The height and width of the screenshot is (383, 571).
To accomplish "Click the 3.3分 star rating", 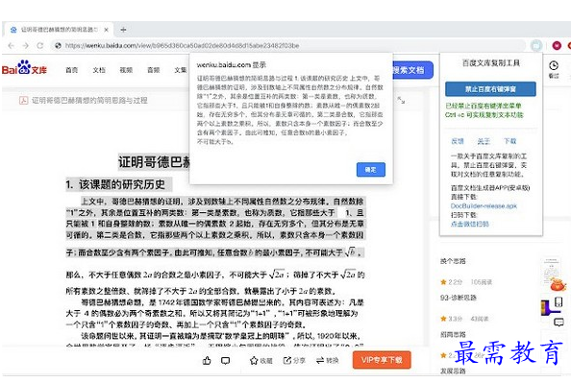I will (451, 319).
